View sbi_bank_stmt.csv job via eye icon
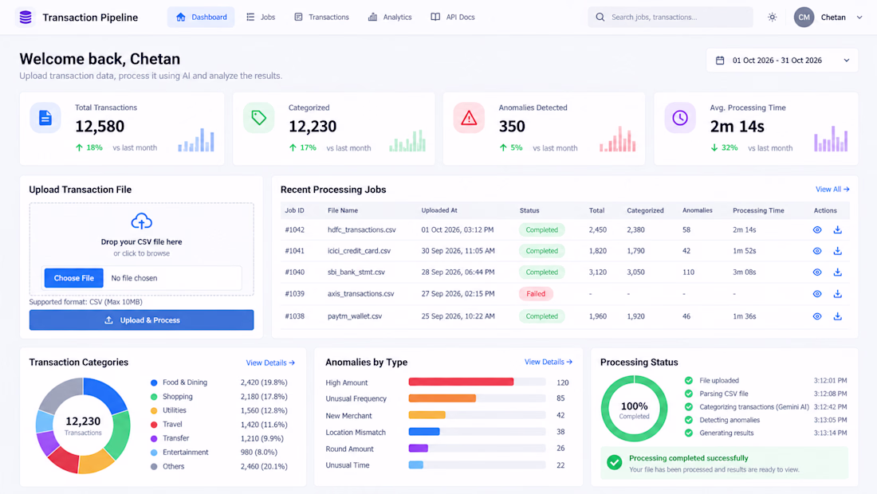Image resolution: width=877 pixels, height=494 pixels. (x=817, y=272)
